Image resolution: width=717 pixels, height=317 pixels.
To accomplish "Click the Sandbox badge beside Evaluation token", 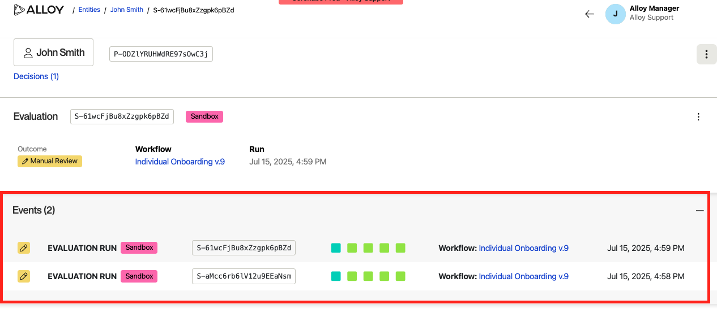I will (x=204, y=116).
